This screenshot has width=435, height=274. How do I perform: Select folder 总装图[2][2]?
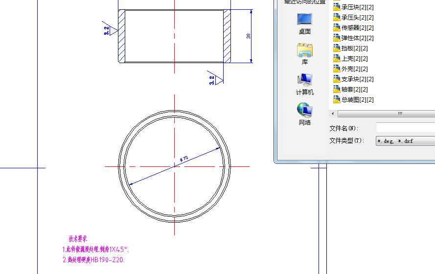[353, 99]
